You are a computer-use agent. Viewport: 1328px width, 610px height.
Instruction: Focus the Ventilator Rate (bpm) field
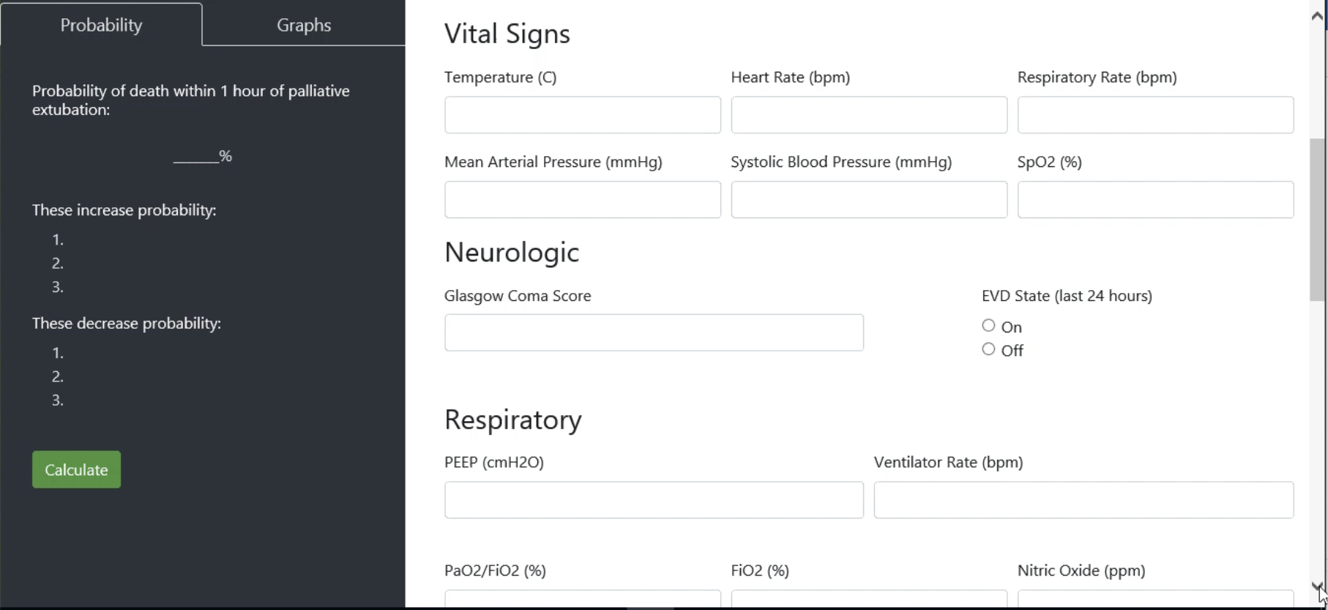pos(1083,500)
